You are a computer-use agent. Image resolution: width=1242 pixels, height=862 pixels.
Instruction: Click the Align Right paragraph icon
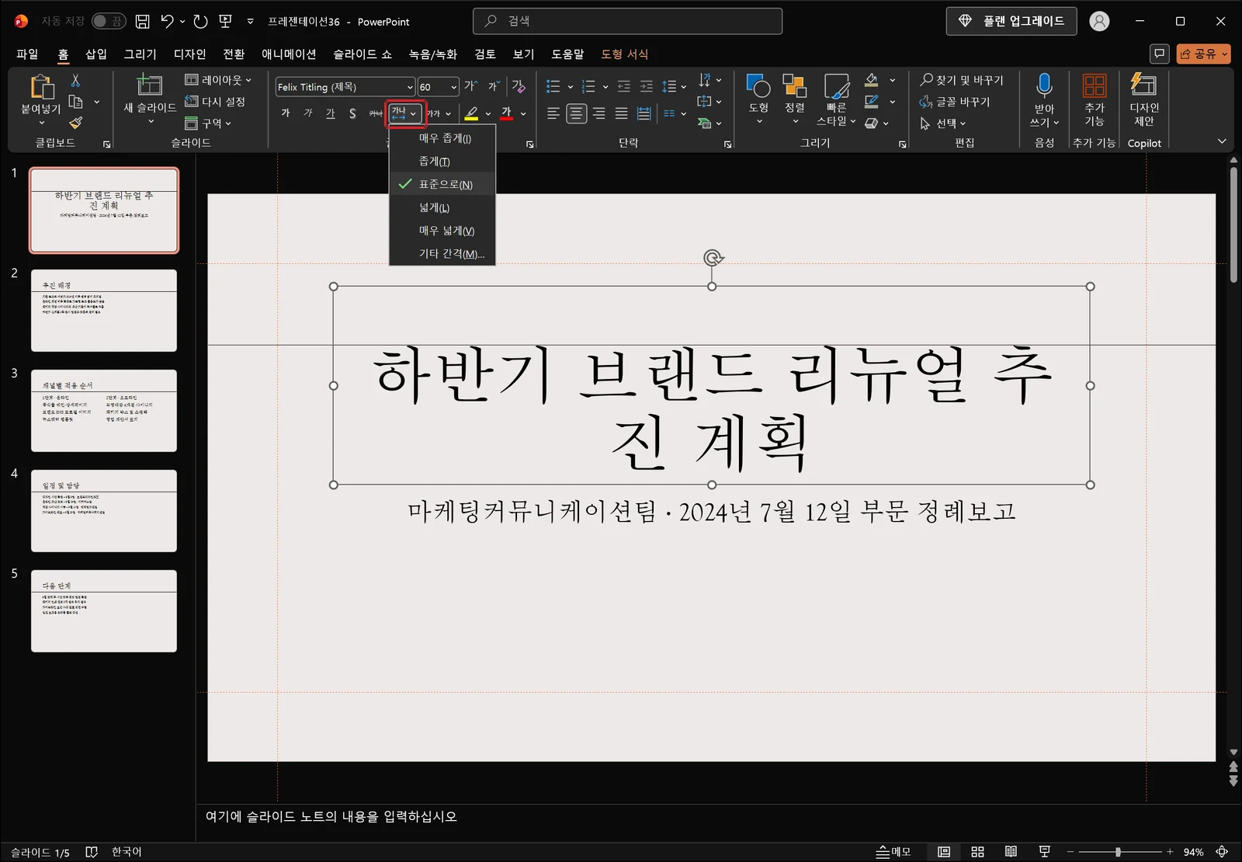coord(598,113)
